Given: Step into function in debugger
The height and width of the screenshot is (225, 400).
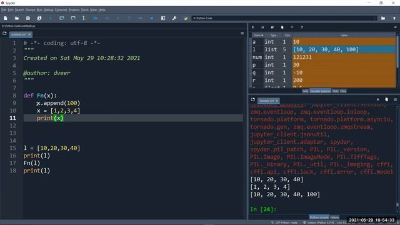Looking at the screenshot, I should coord(118,18).
